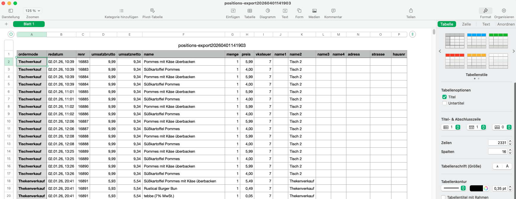Click the Darstellung view icon
The width and height of the screenshot is (516, 199).
[11, 11]
